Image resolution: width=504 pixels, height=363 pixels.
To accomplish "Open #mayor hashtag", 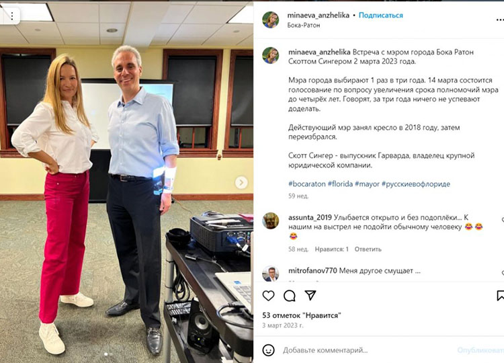I will coord(367,184).
